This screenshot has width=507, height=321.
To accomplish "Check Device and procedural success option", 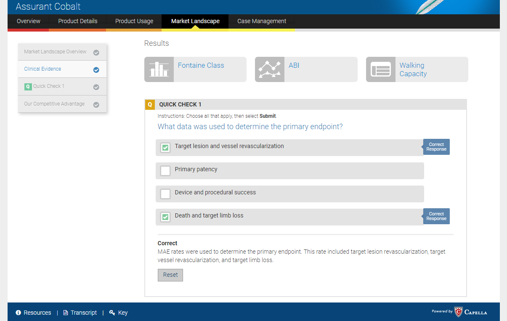I will pyautogui.click(x=165, y=194).
